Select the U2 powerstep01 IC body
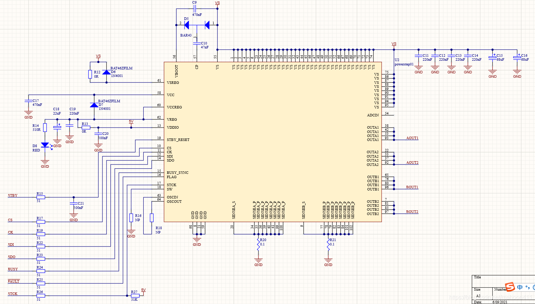 [273, 142]
